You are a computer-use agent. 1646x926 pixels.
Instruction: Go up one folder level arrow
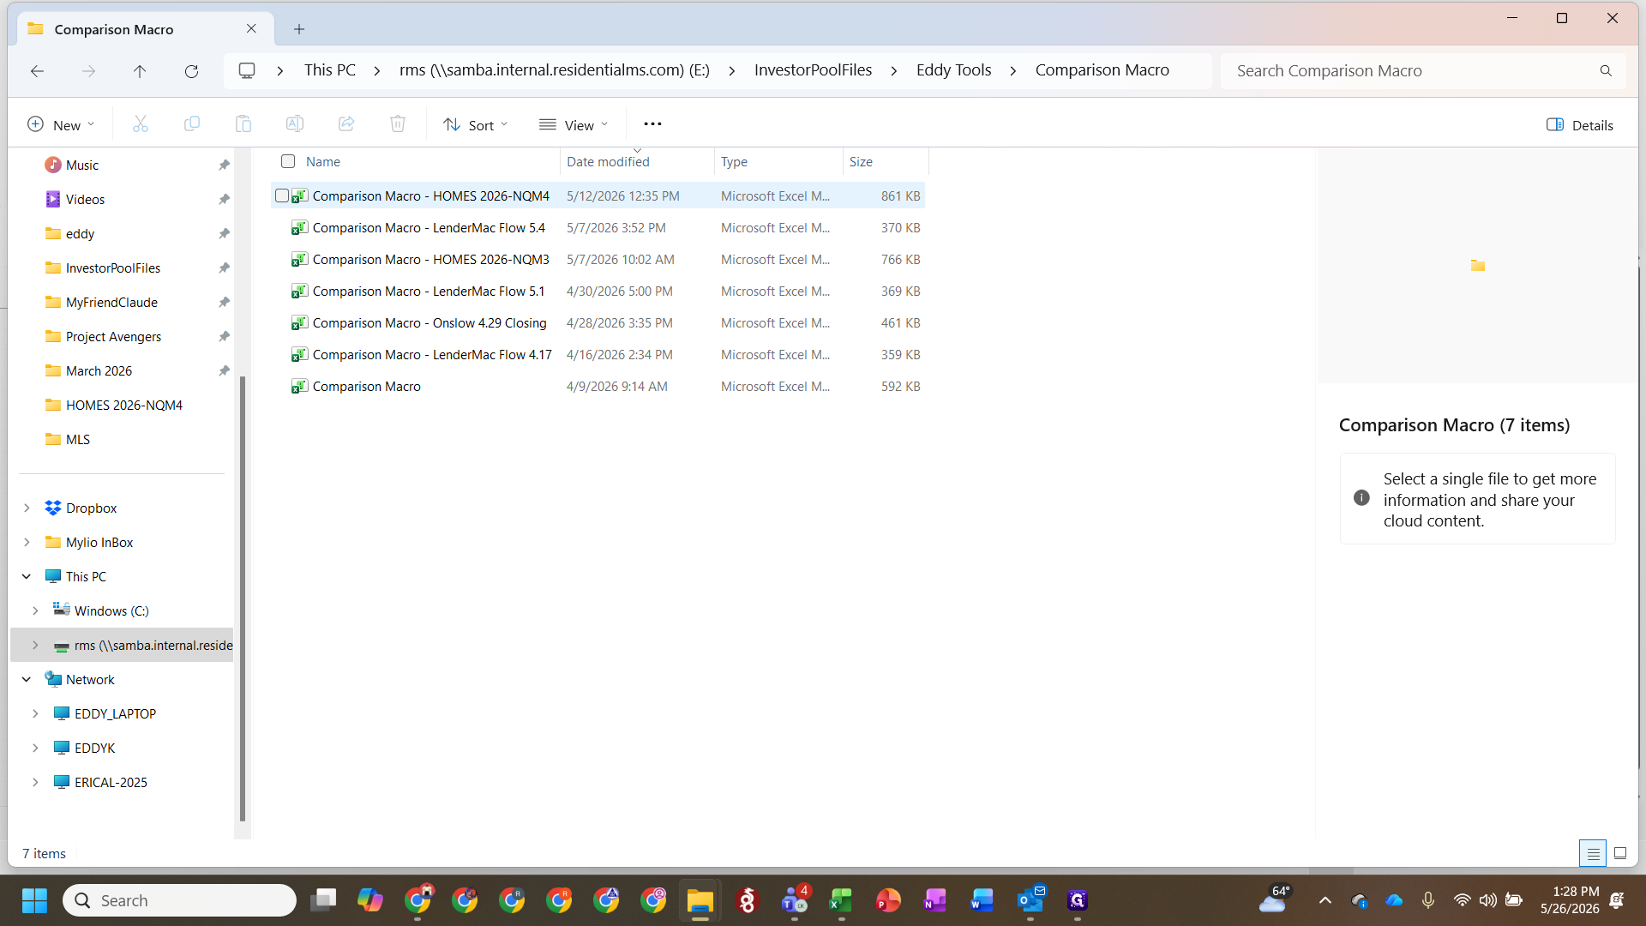pos(140,71)
